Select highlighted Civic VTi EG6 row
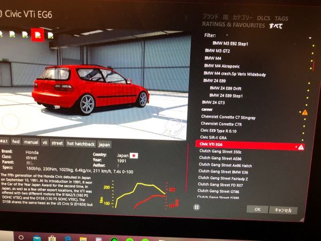 point(250,145)
